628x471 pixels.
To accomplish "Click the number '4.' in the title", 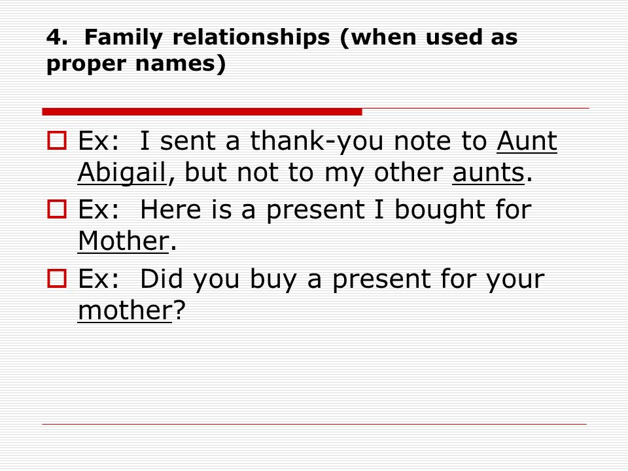I will pos(57,37).
